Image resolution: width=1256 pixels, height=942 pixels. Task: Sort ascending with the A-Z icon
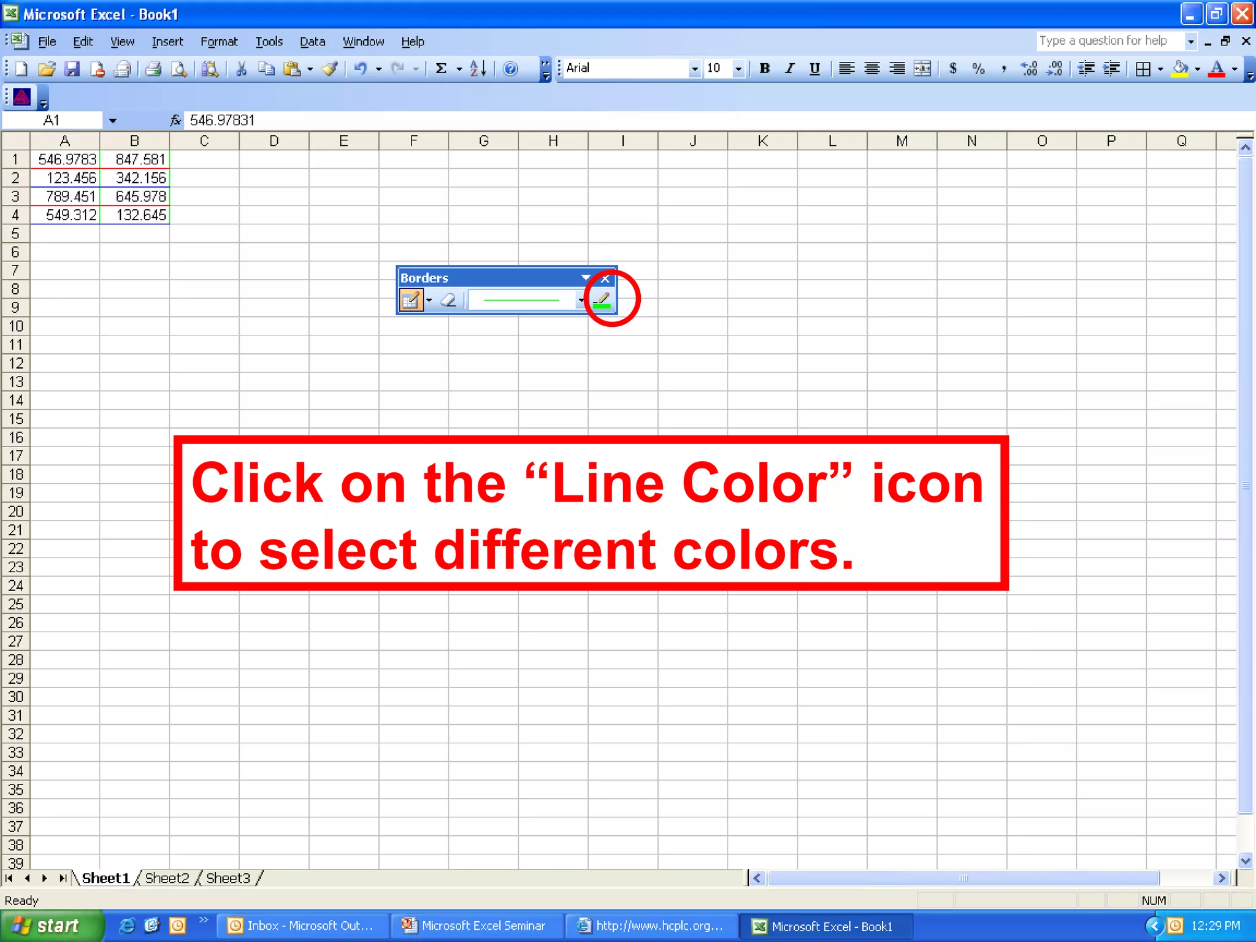point(478,69)
